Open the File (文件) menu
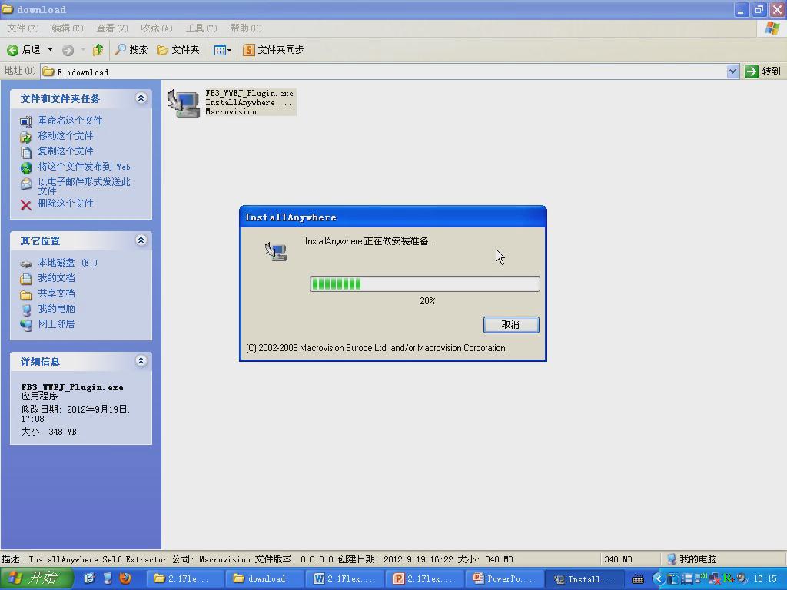The height and width of the screenshot is (590, 787). (x=23, y=28)
